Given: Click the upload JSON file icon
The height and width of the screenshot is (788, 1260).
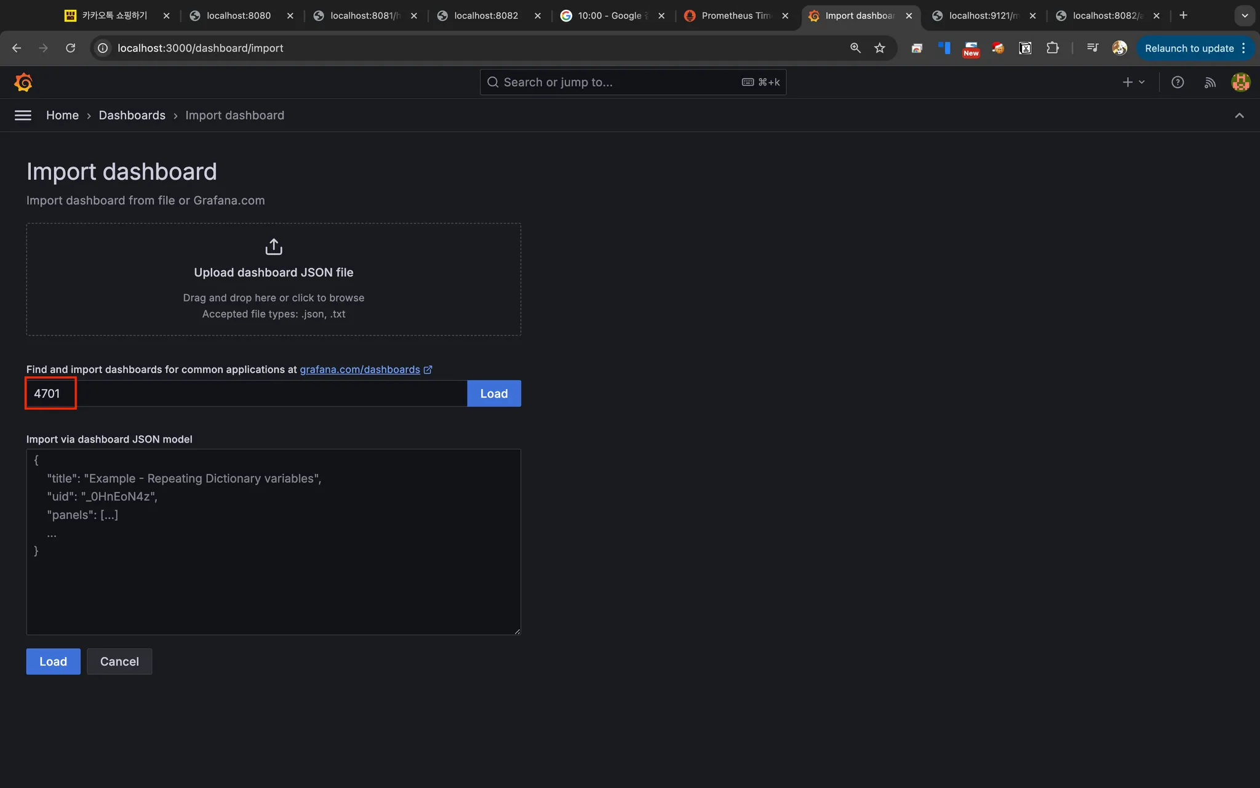Looking at the screenshot, I should point(273,247).
